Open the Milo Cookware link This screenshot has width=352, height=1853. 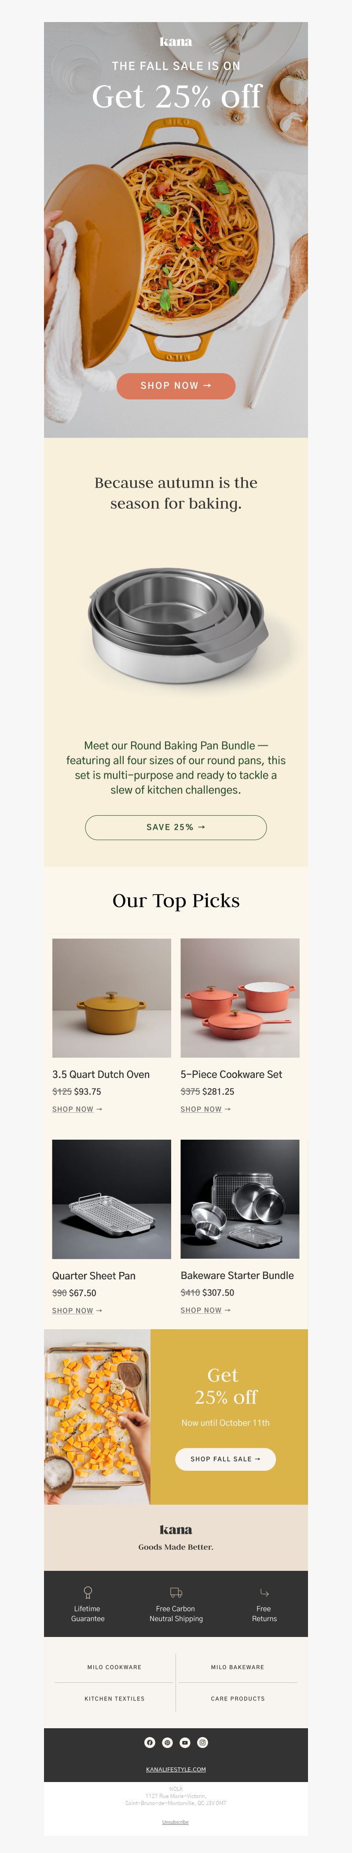click(114, 1667)
